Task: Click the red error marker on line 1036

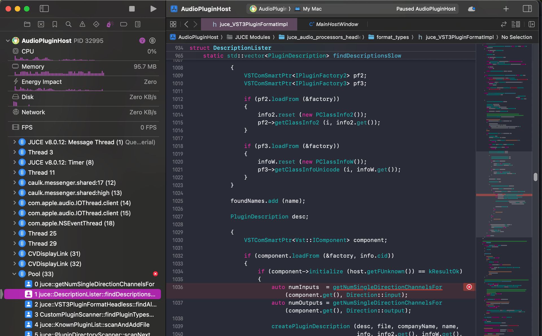Action: (x=469, y=287)
